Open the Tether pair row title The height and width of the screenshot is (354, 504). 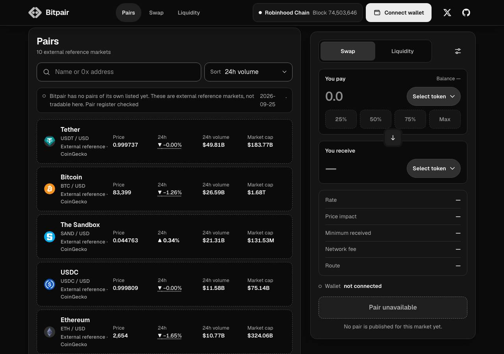(x=70, y=129)
